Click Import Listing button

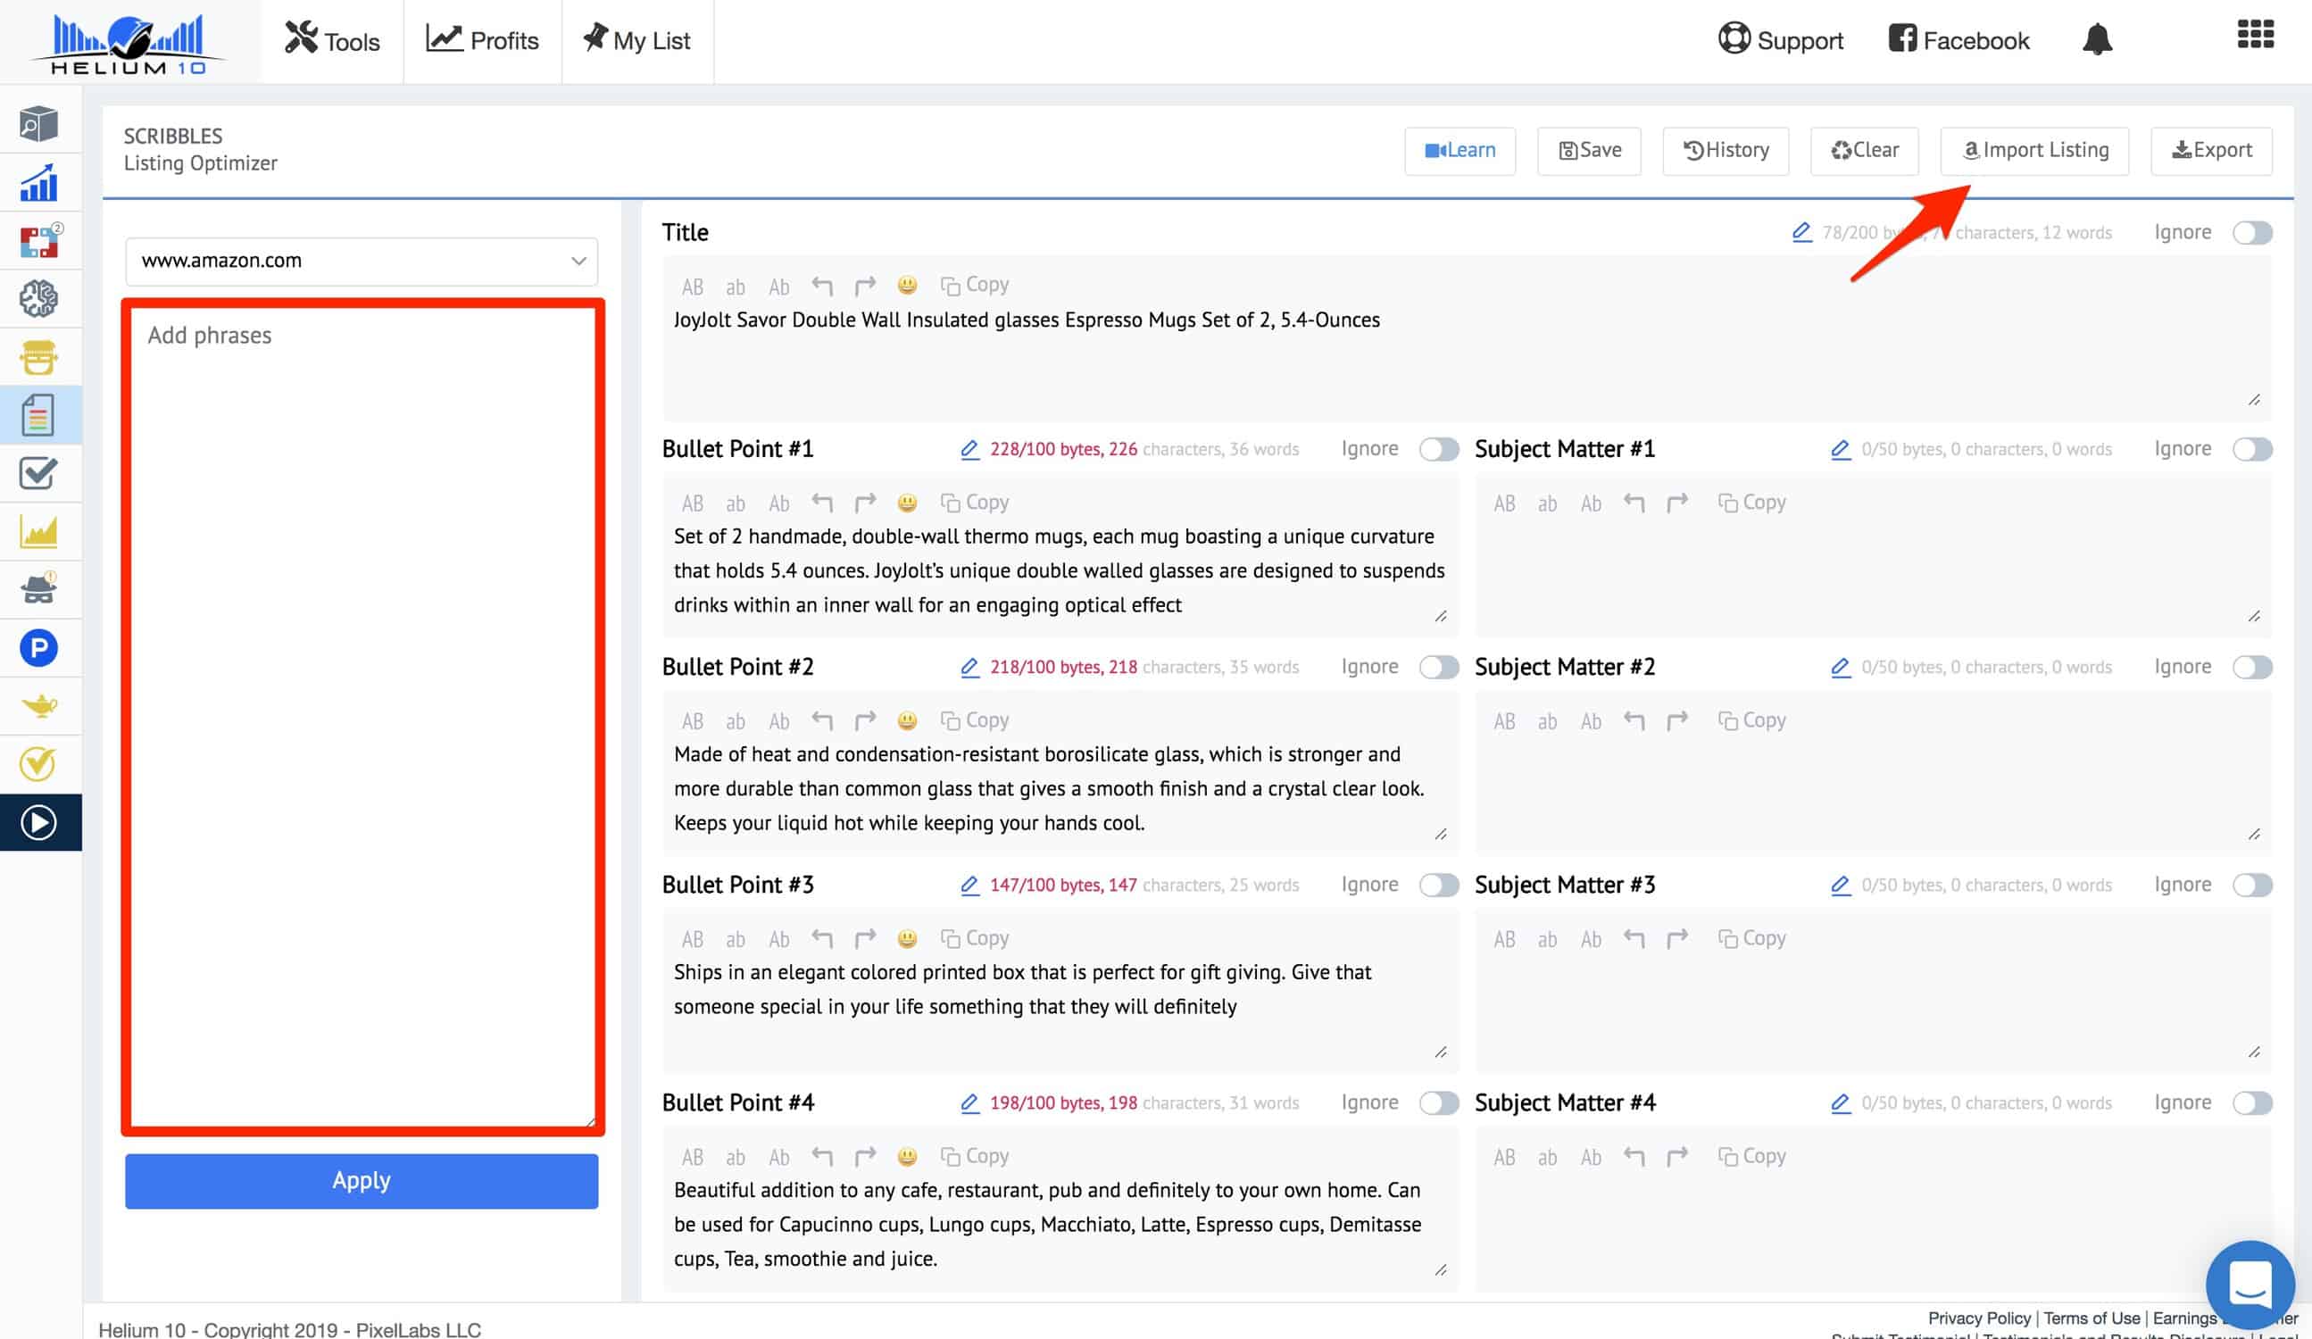2035,151
